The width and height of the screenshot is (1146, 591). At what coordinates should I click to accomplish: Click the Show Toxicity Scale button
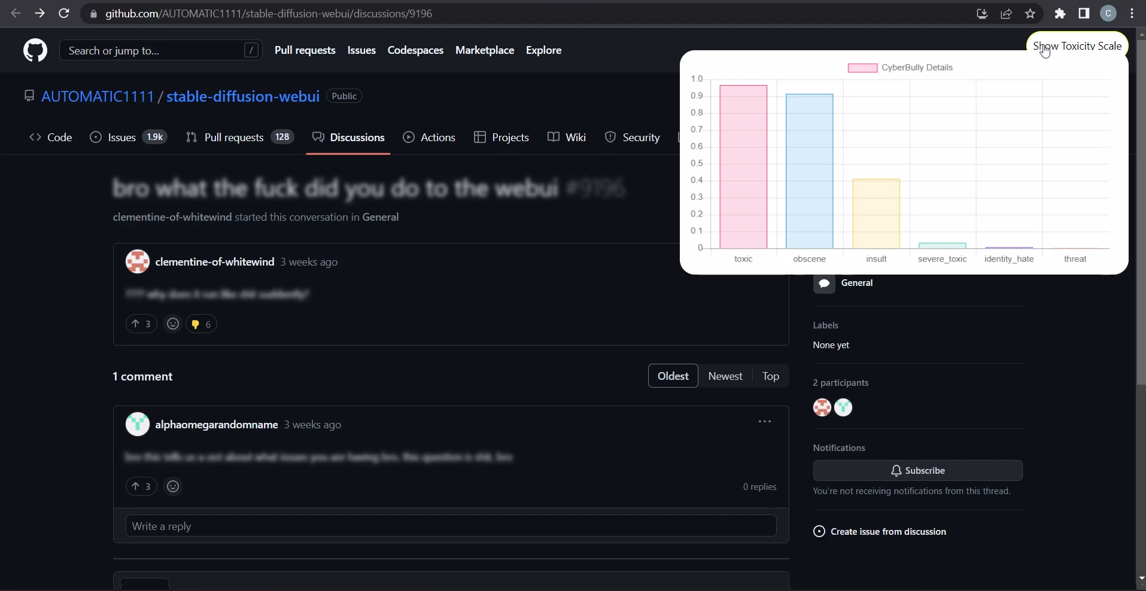1077,45
